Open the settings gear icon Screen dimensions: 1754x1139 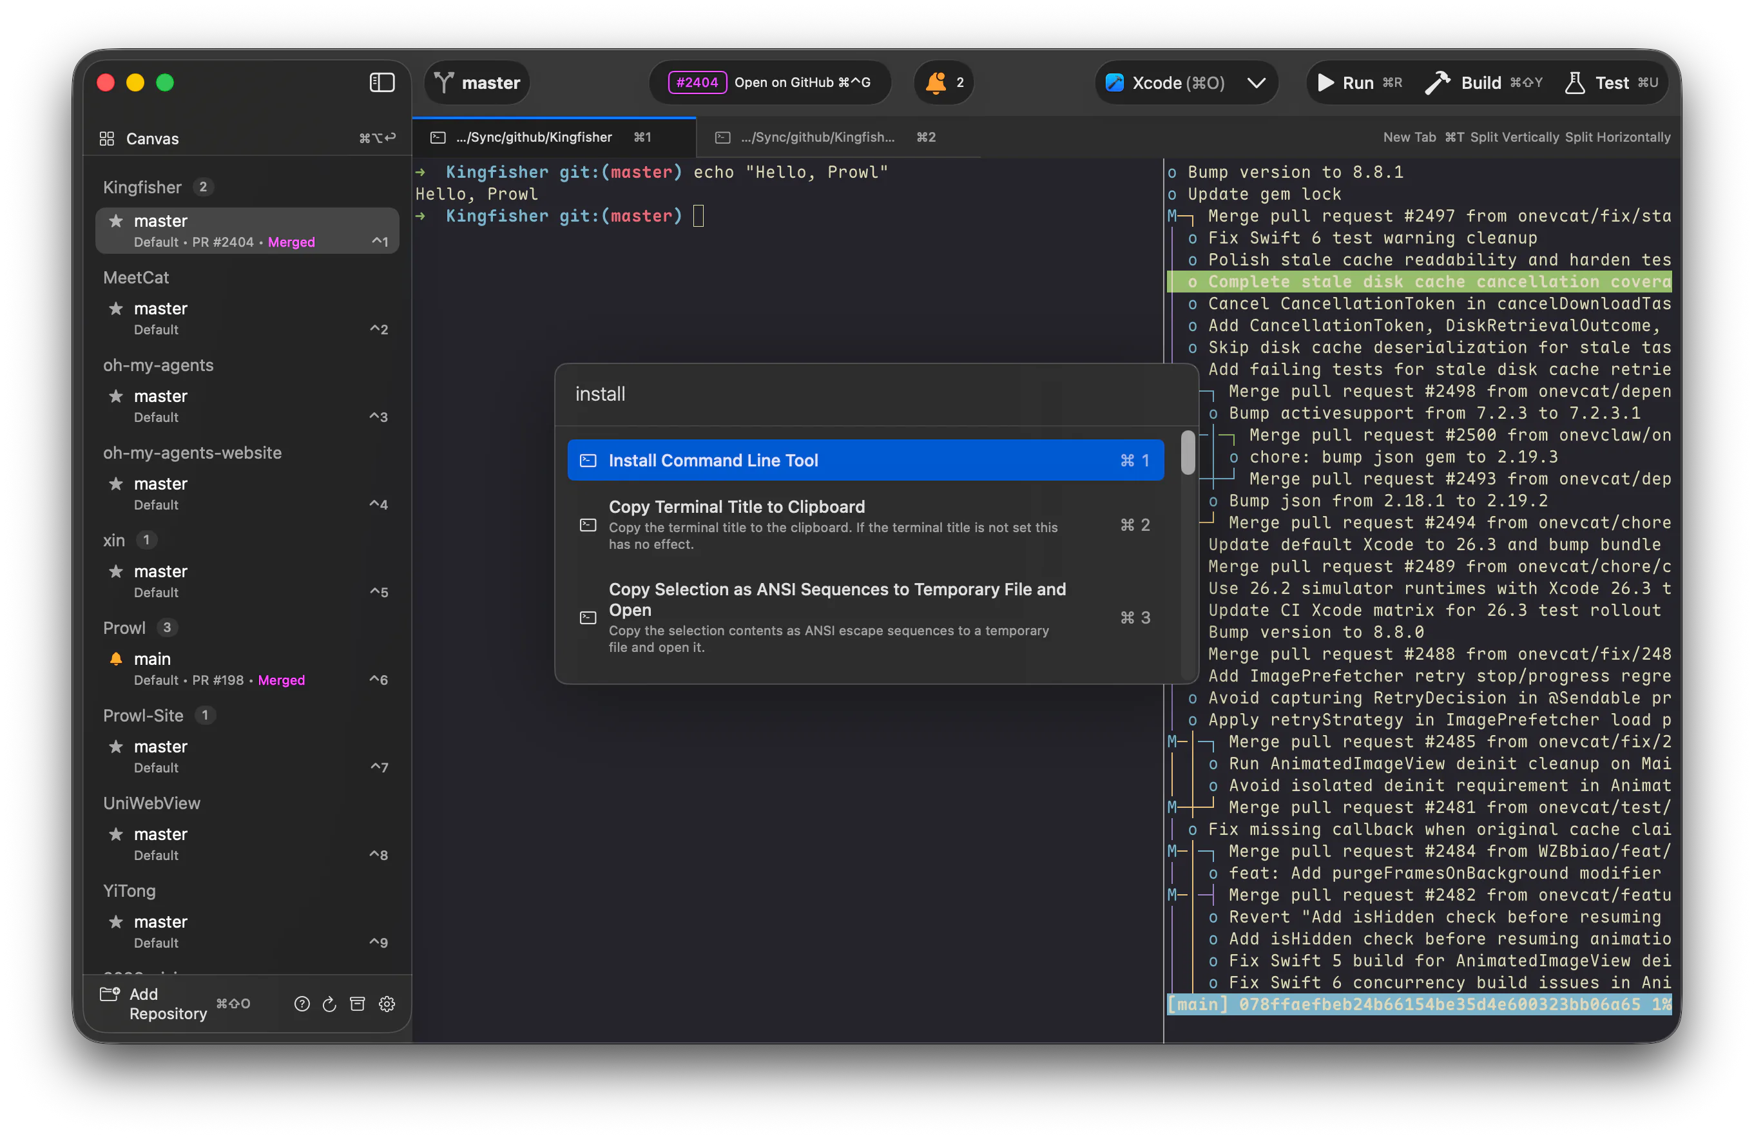[x=387, y=1004]
